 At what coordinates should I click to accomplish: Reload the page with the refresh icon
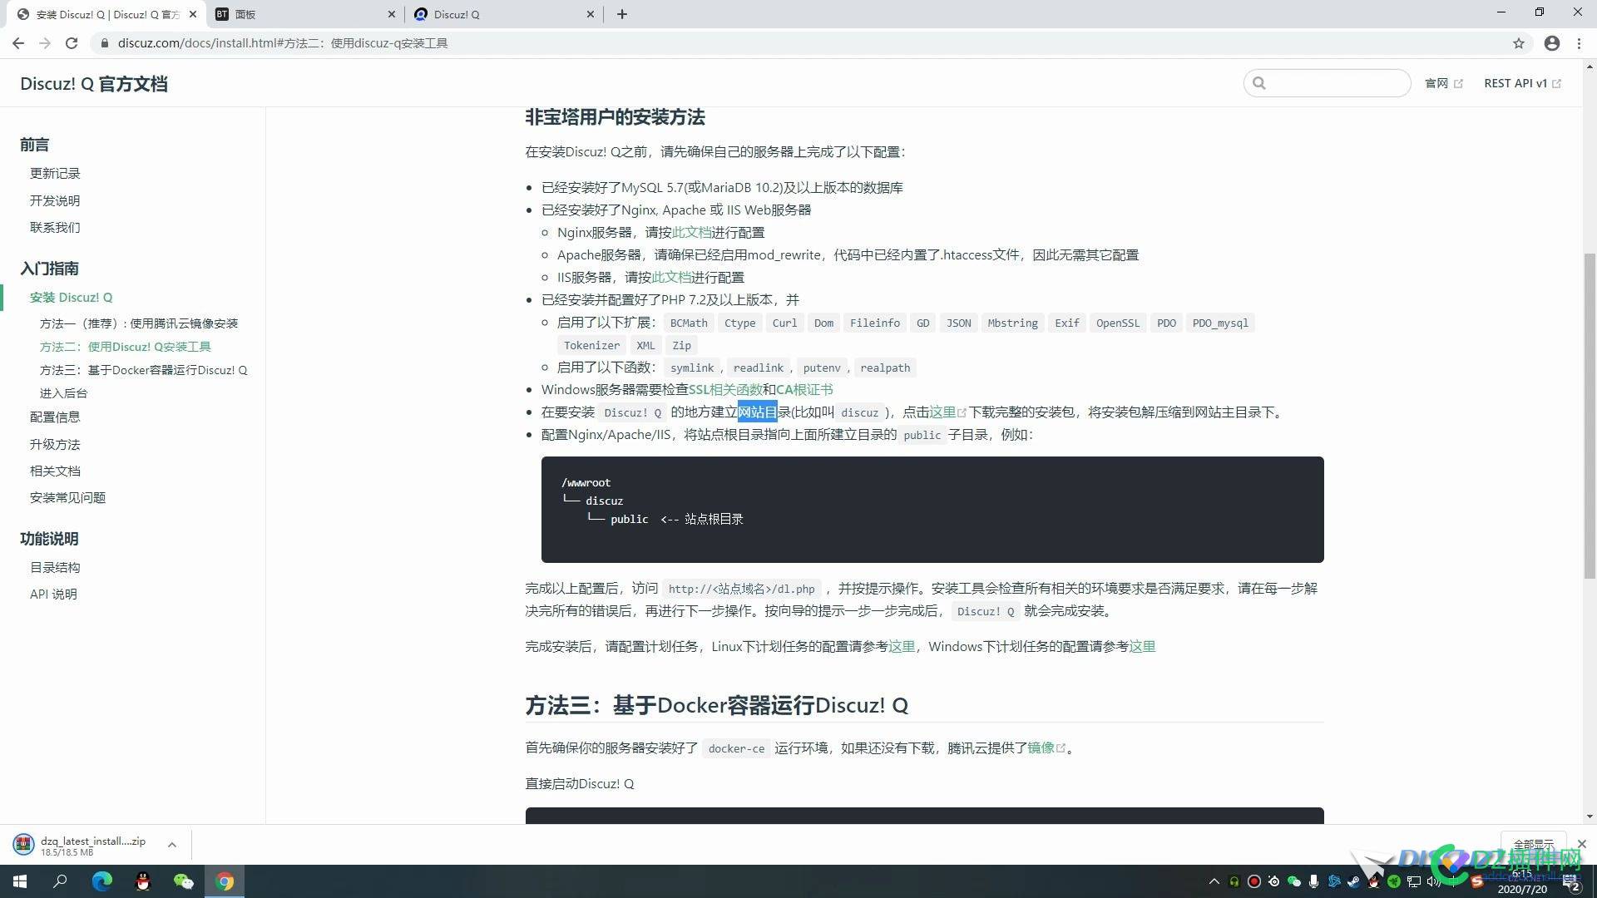[72, 43]
